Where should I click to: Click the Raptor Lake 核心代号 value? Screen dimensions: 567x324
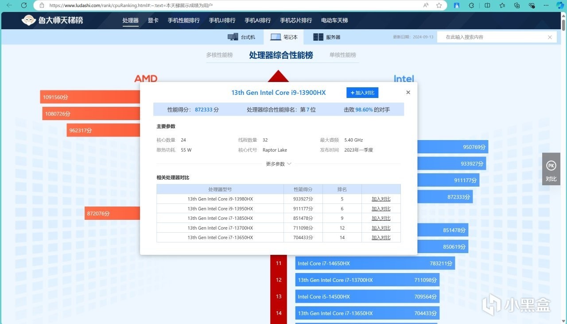(275, 150)
